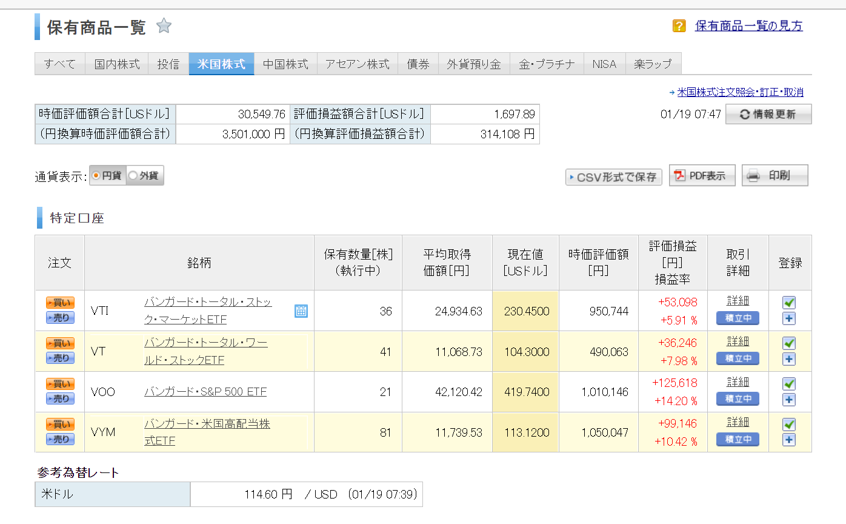Click 積立中 badge in VT row
This screenshot has height=524, width=846.
click(x=738, y=358)
